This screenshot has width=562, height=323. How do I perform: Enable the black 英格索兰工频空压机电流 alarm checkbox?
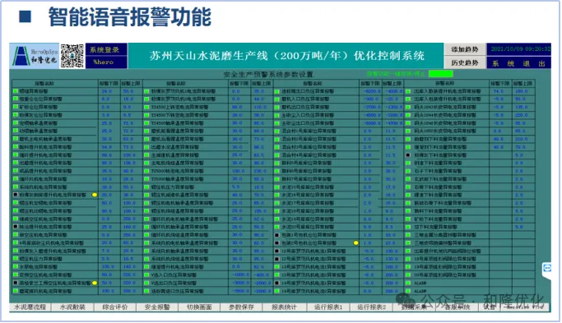tap(16, 283)
